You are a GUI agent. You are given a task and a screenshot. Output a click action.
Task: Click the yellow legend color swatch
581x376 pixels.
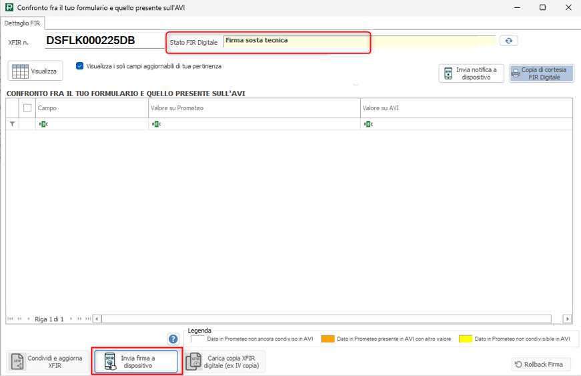click(x=465, y=339)
